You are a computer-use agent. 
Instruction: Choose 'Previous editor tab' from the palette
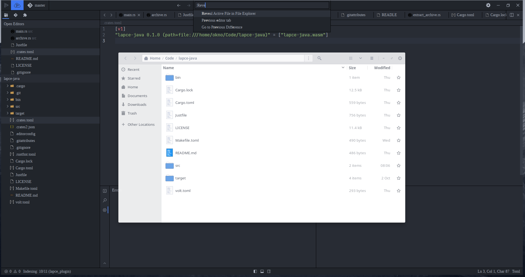click(x=216, y=20)
